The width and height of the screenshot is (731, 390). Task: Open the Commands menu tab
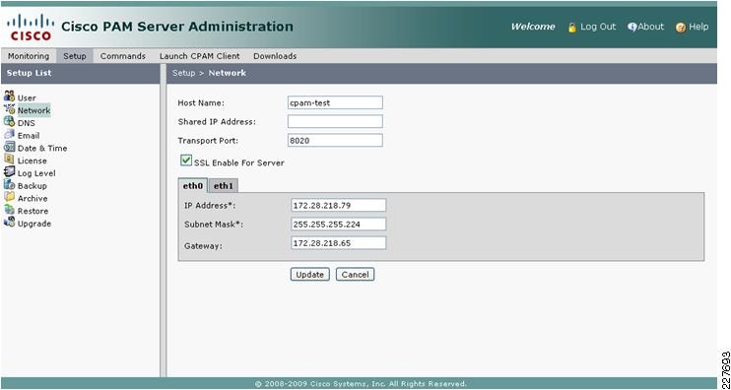(123, 56)
